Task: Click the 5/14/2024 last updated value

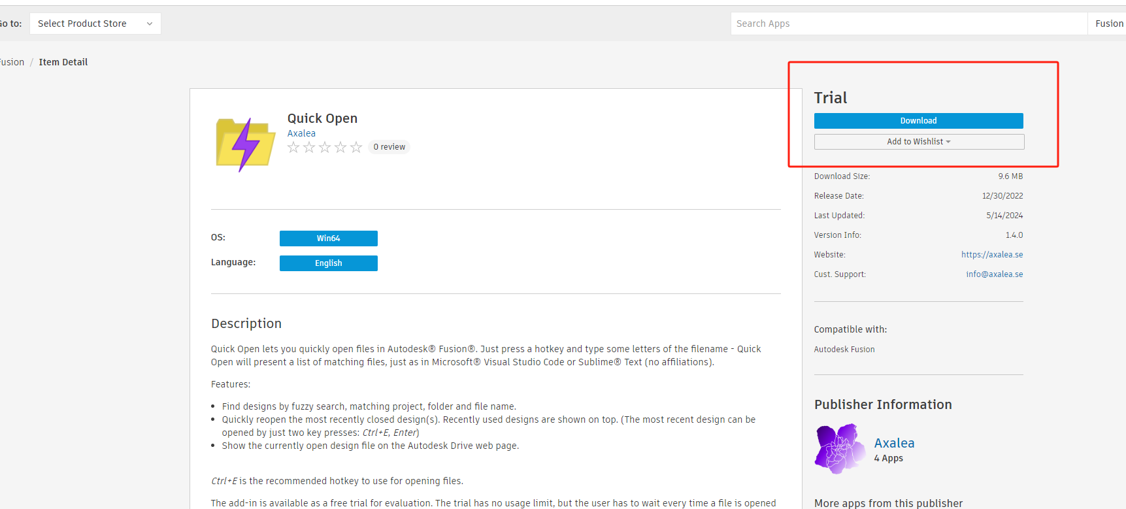Action: [1004, 216]
